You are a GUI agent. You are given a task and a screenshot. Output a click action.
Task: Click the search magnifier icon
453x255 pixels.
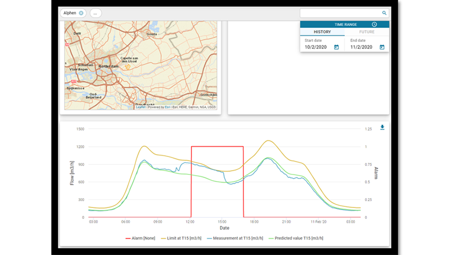[x=384, y=13]
